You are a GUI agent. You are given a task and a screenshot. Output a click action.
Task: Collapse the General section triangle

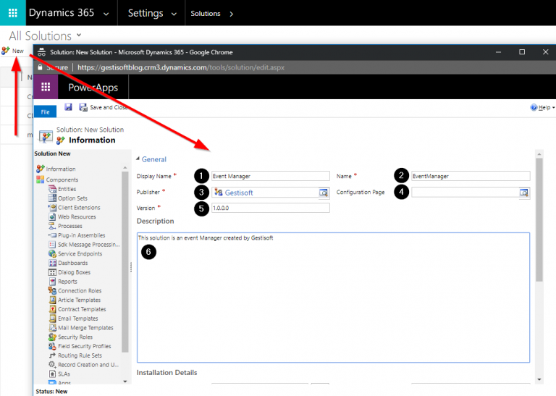[138, 159]
